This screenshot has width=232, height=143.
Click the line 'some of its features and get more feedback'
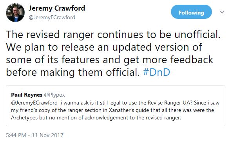click(109, 60)
